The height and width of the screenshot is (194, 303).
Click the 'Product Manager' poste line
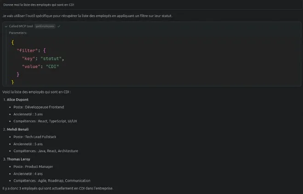tap(33, 166)
